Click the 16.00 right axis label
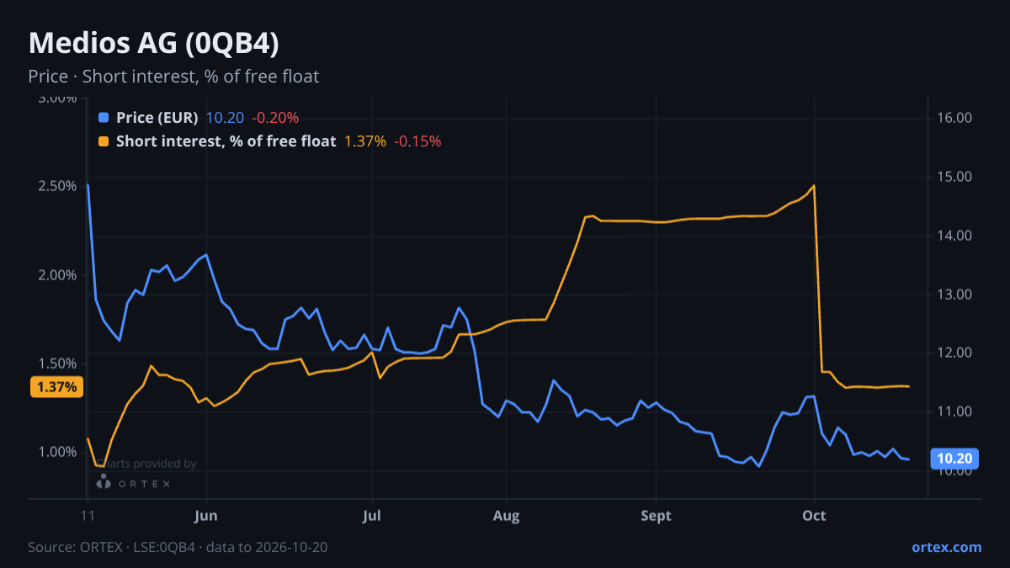 tap(954, 118)
